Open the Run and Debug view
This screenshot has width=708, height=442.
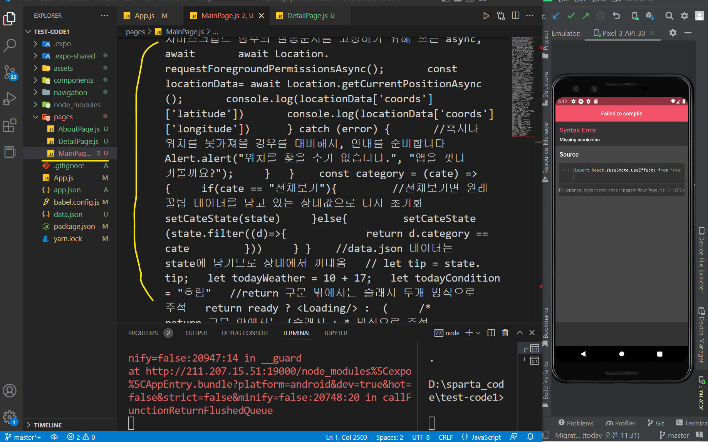(10, 99)
